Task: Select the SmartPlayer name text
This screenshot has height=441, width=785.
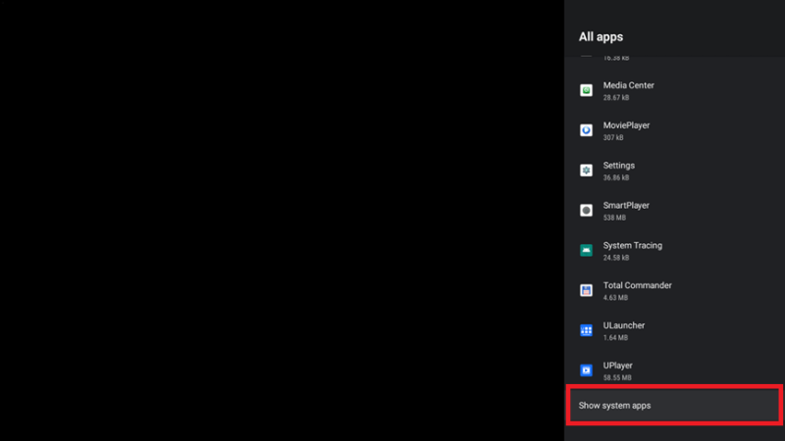Action: (x=626, y=206)
